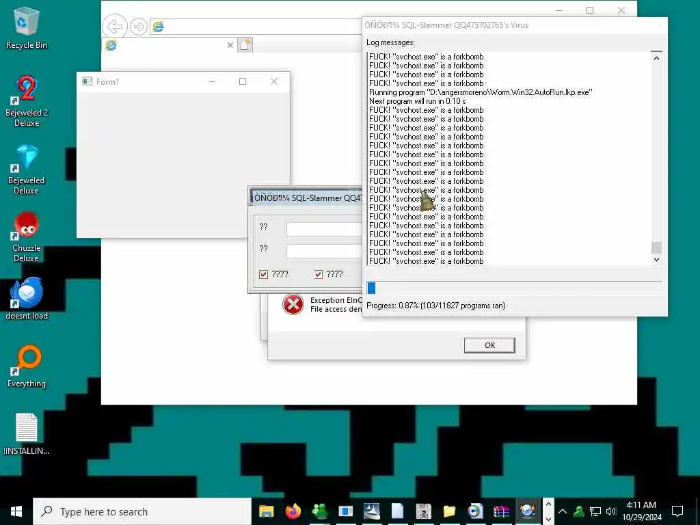Click the 'Running program' Worm.Win32.AutoRun log line
Viewport: 700px width, 525px height.
(x=481, y=92)
